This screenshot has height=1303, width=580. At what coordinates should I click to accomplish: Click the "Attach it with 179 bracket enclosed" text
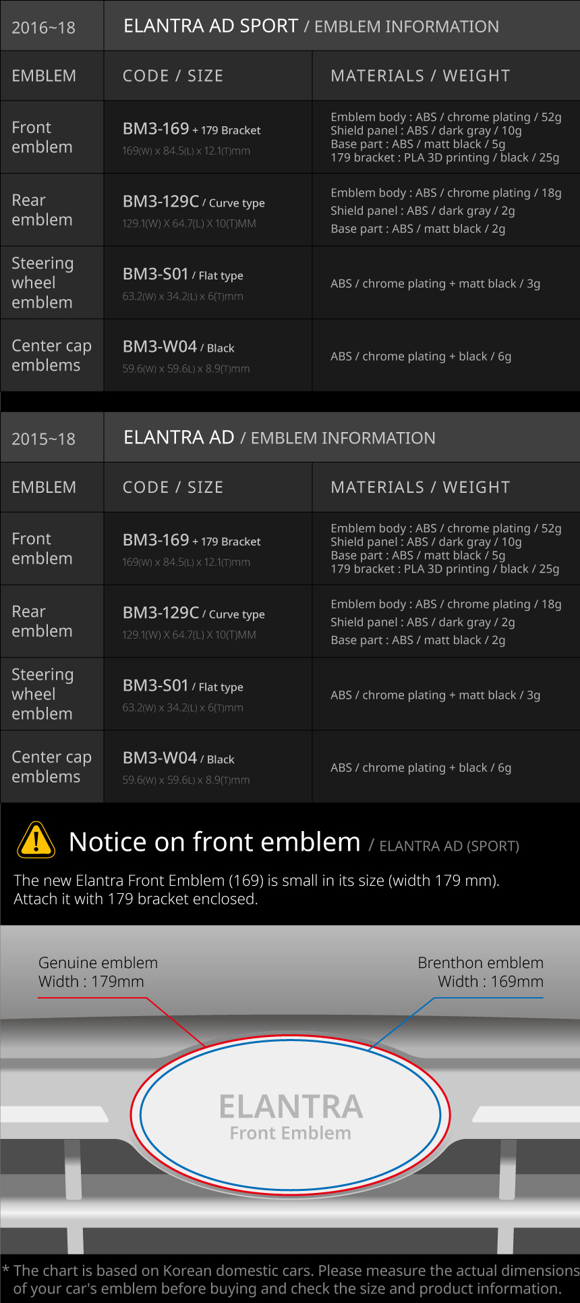136,899
